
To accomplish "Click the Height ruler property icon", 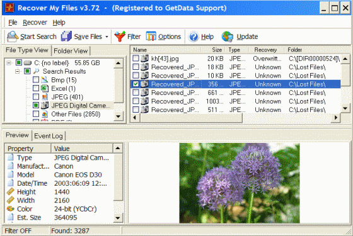I will coord(10,191).
